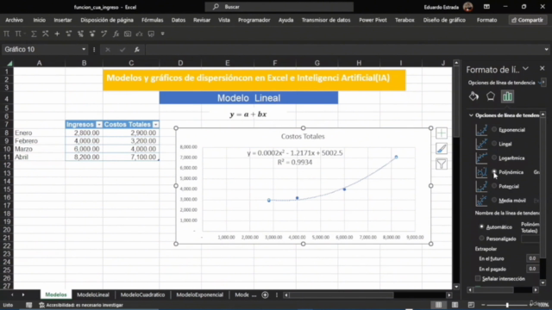The height and width of the screenshot is (310, 552).
Task: Click the e^x equation toolbar icon
Action: pos(140,34)
